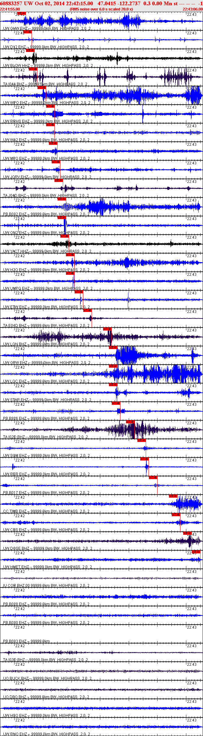Click red pick flag on TA I02D trace
Viewport: 203px width, 736px height.
click(130, 422)
